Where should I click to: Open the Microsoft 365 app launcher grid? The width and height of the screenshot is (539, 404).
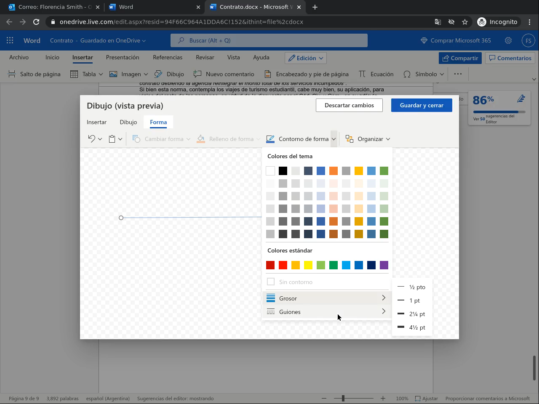pos(10,40)
